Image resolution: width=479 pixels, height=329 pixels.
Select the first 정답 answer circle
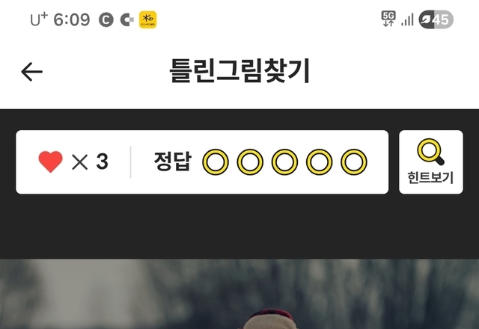pos(216,162)
